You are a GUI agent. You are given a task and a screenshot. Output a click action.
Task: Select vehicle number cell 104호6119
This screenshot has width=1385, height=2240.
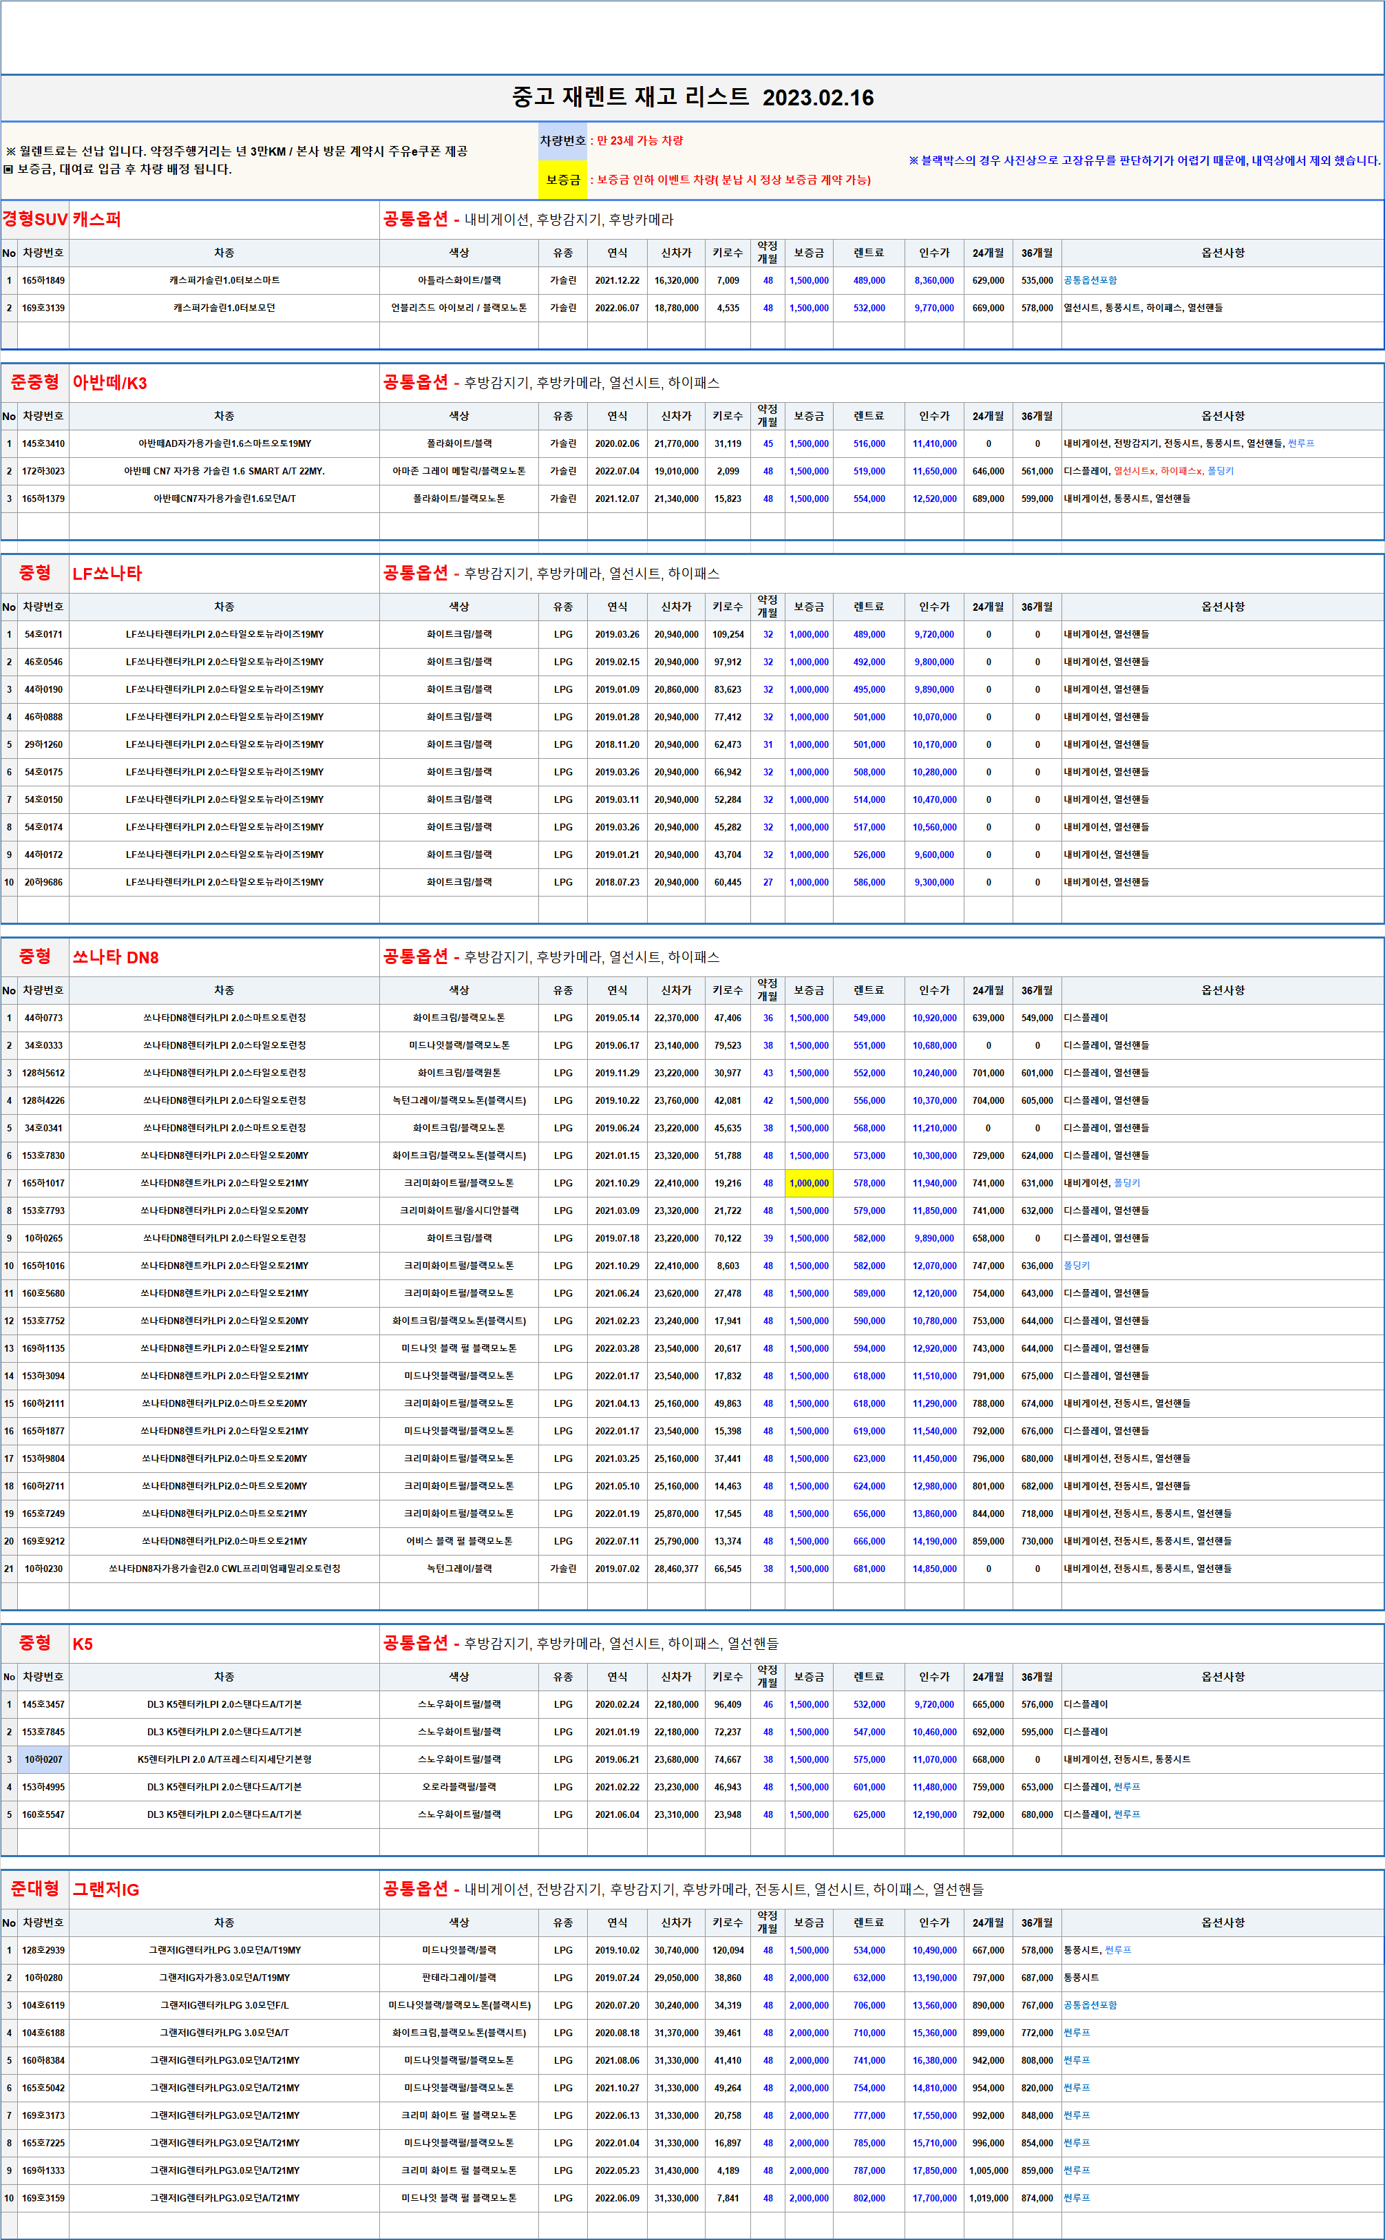tap(43, 2005)
